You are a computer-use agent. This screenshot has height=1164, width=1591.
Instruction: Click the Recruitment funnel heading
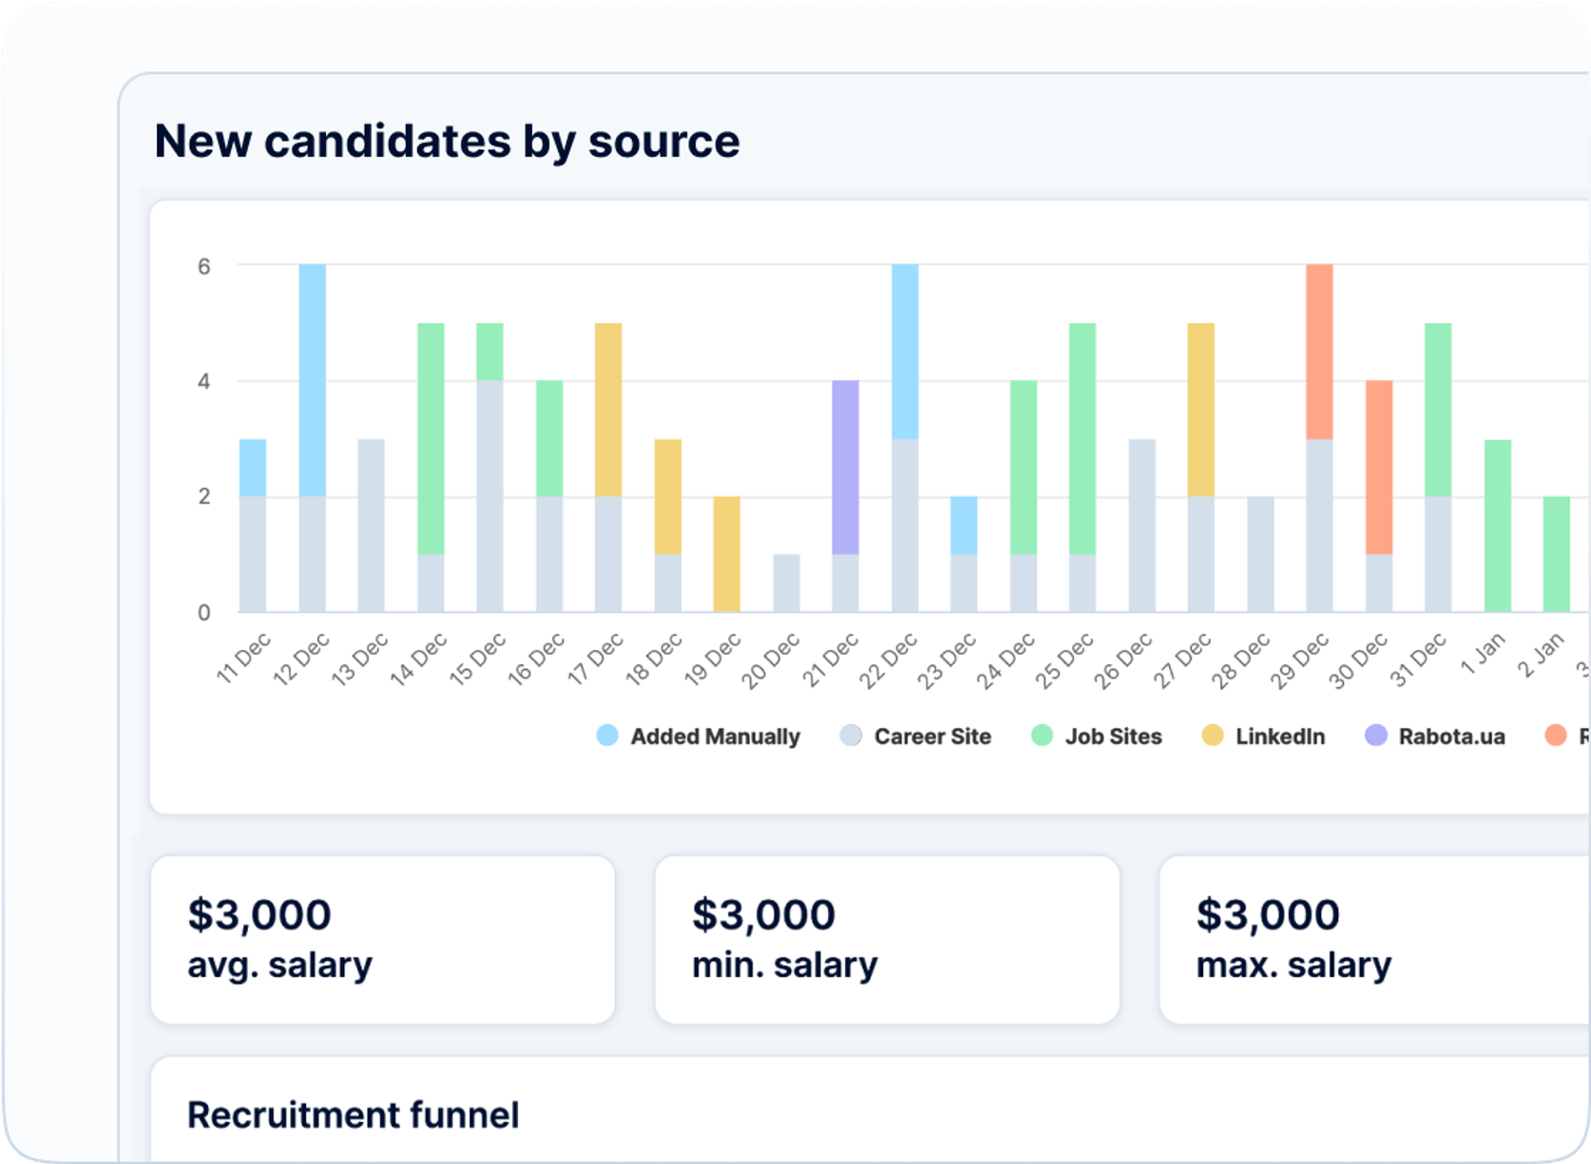(354, 1115)
